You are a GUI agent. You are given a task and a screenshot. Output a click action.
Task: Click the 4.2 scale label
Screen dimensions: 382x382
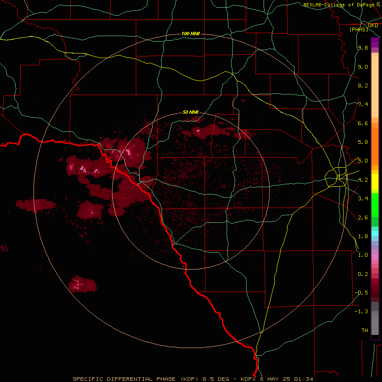coord(363,180)
